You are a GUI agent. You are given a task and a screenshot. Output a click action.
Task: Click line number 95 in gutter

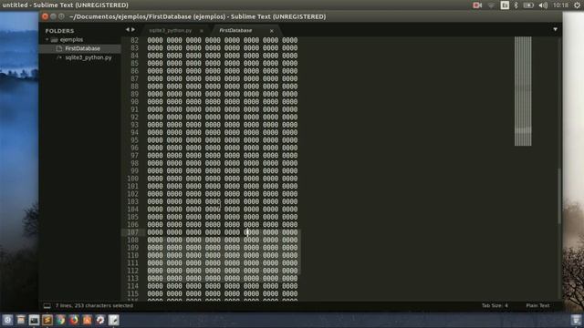[x=134, y=140]
